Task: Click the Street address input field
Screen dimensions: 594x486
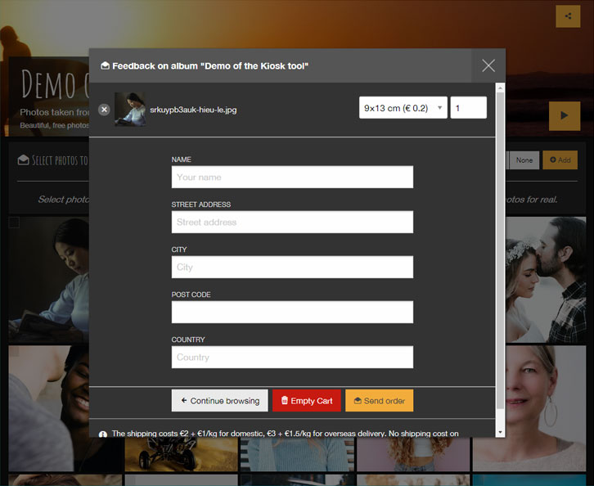Action: (x=292, y=222)
